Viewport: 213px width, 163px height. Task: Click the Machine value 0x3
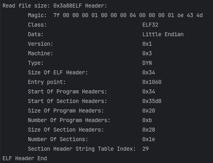click(147, 53)
